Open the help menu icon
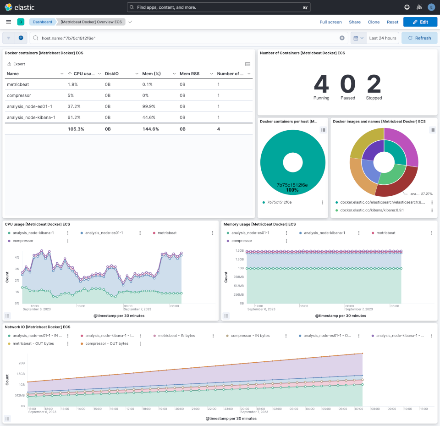Screen dimensions: 440x426 click(x=407, y=7)
